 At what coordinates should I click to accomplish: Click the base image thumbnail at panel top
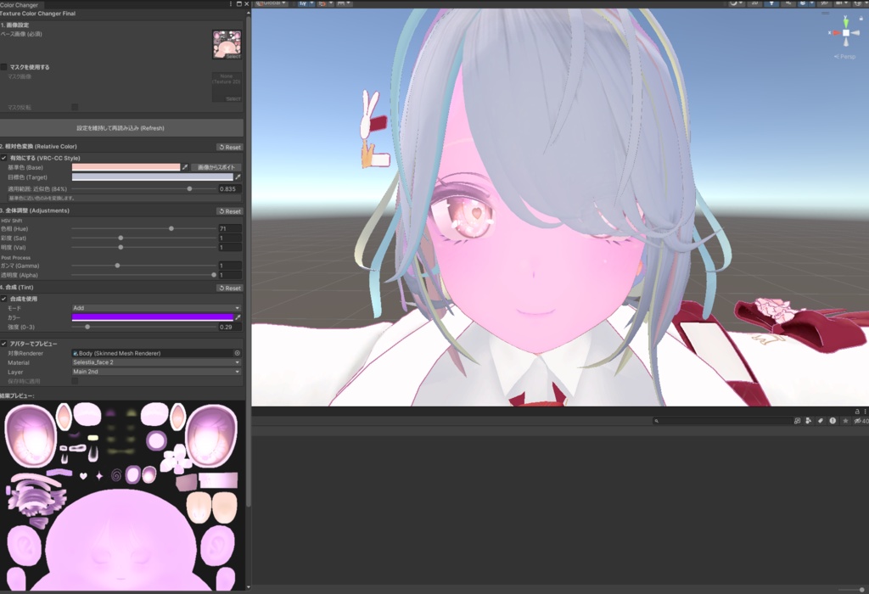click(227, 44)
